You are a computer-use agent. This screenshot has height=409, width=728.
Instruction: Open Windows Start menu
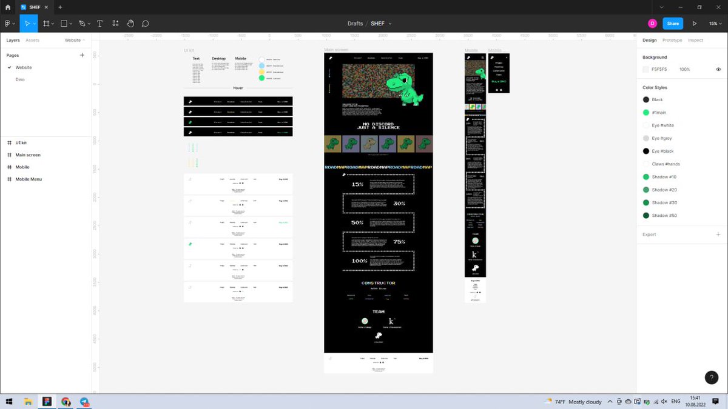[9, 401]
